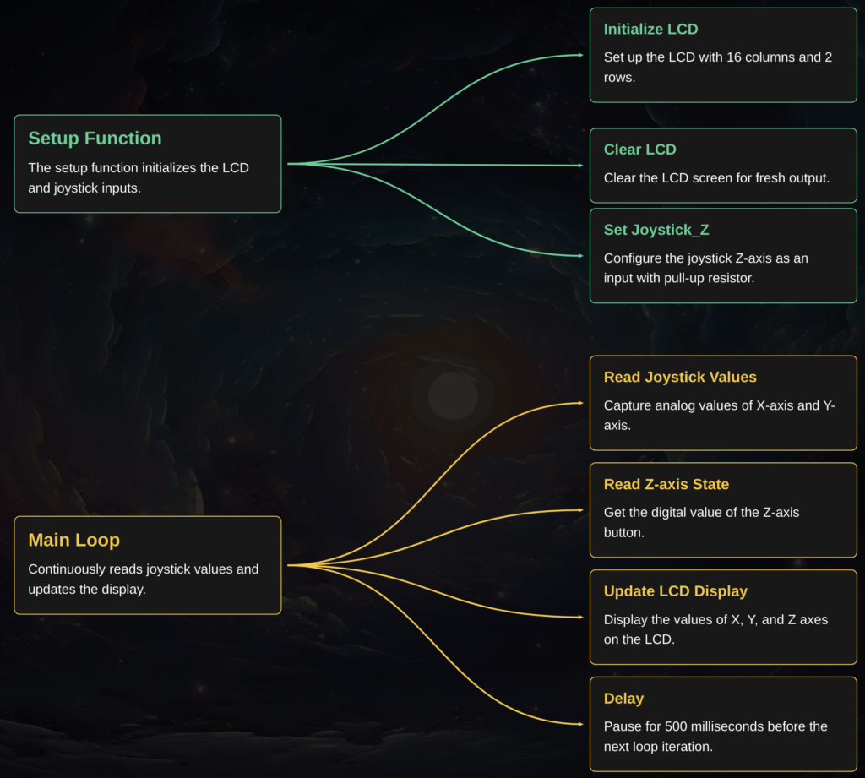
Task: Select the Delay node title
Action: click(623, 699)
